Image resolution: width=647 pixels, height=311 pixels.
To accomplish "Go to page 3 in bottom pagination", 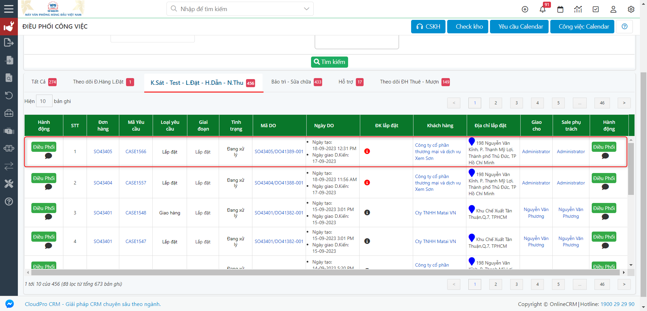I will [517, 284].
